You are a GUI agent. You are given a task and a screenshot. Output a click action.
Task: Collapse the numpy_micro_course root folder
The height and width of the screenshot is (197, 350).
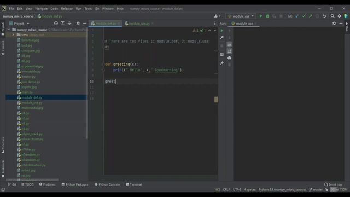(9, 30)
